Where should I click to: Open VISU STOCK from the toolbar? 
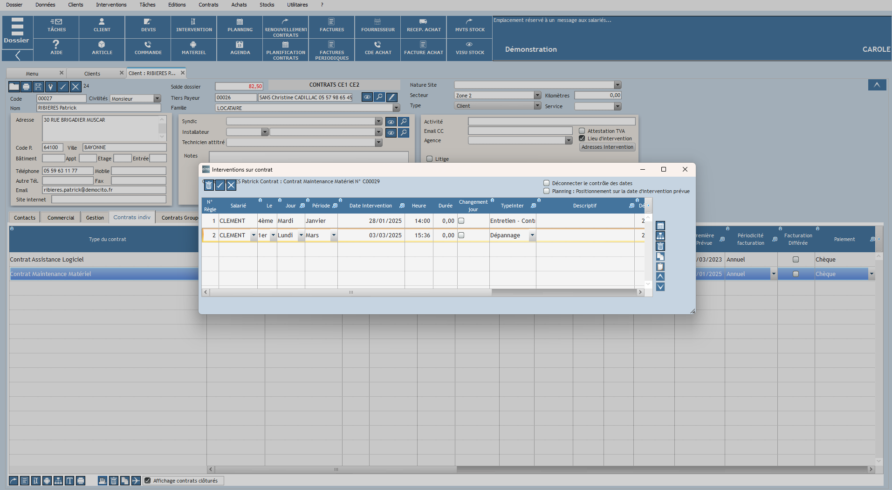pos(470,49)
